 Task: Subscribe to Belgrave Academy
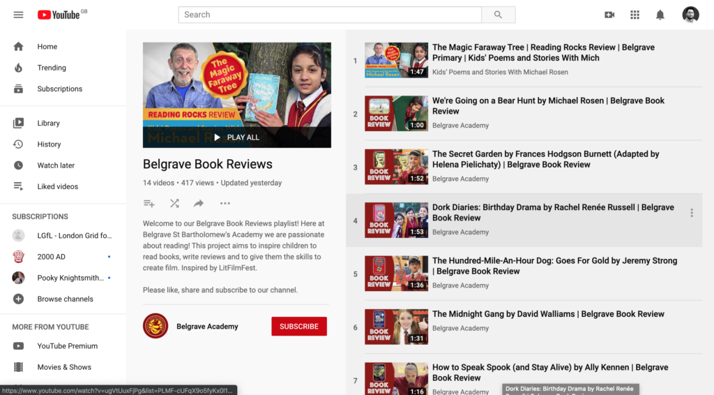[299, 326]
